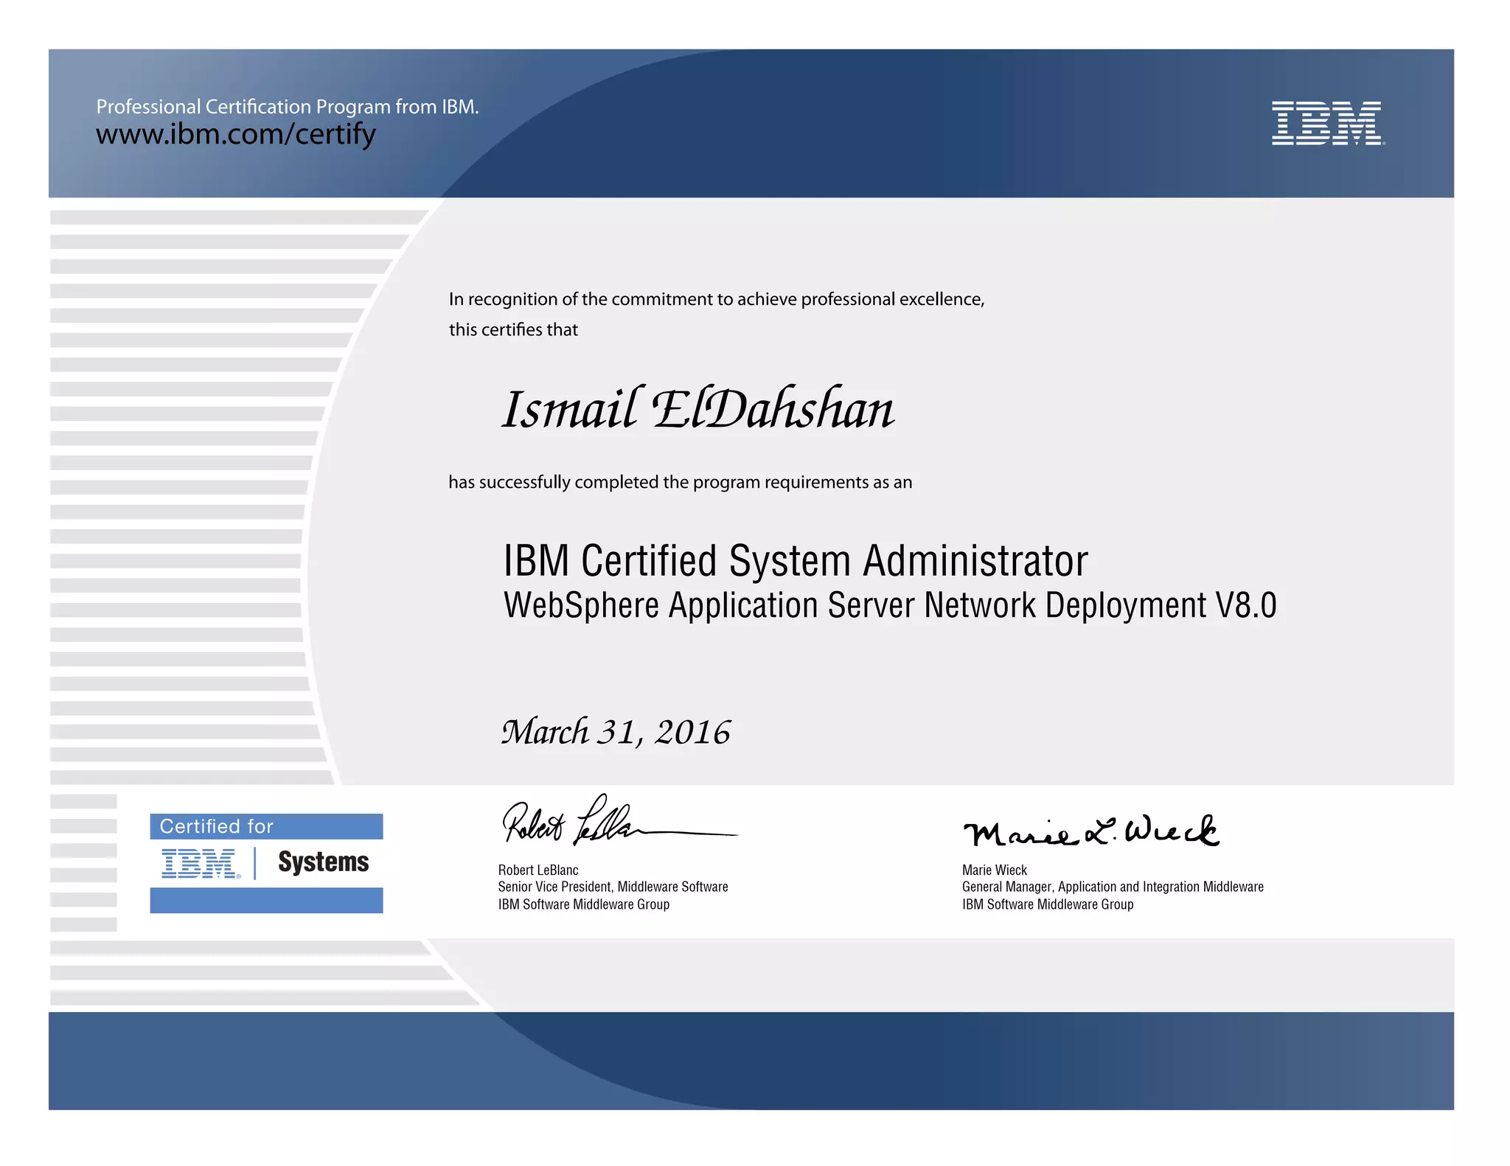Click the WebSphere Application Server Network Deployment V8.0 line

point(889,606)
